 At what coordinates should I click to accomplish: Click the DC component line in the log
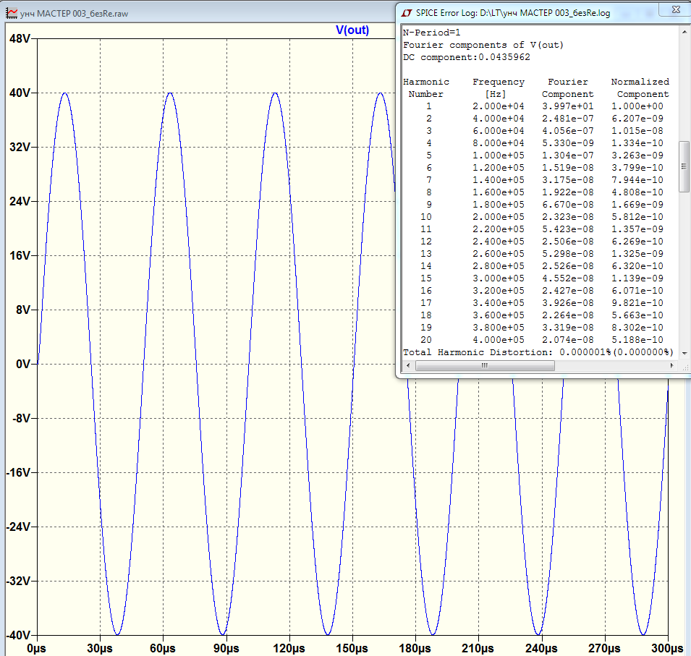466,57
